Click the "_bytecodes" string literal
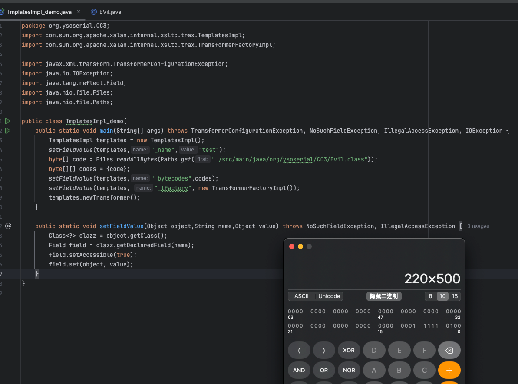518x384 pixels. (172, 179)
